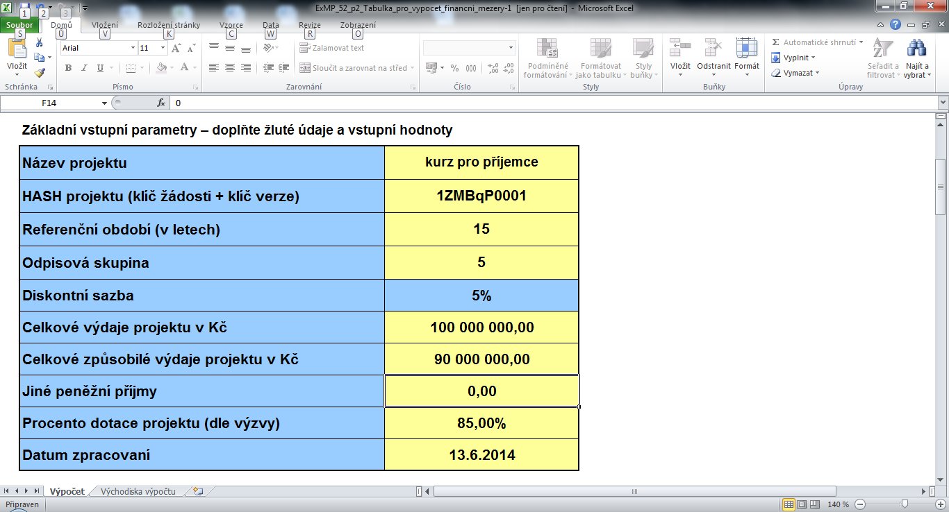Viewport: 949px width, 512px height.
Task: Click the Decrease font size icon
Action: pos(191,48)
